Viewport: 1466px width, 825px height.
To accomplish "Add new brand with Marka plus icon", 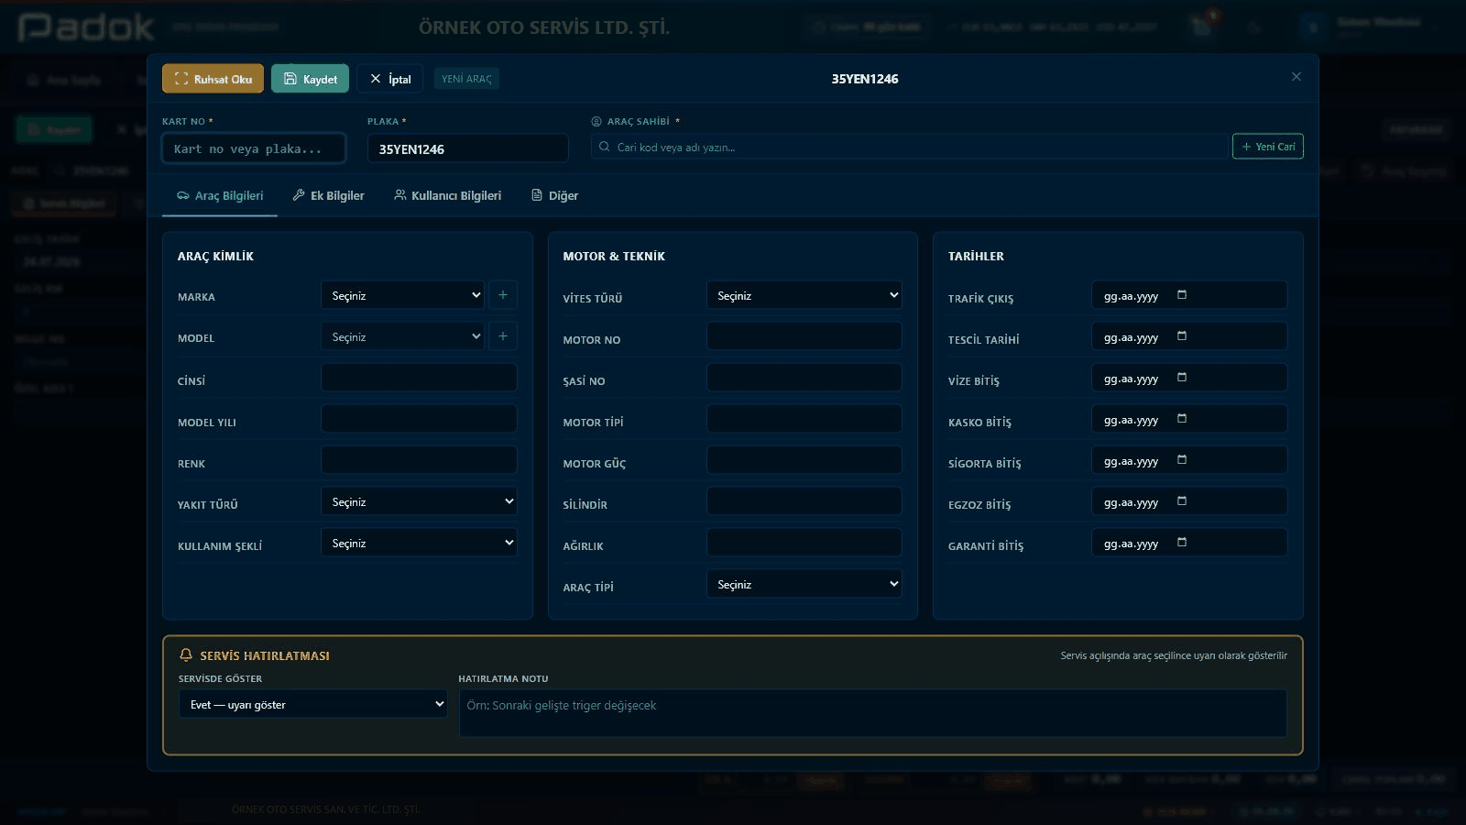I will coord(503,295).
